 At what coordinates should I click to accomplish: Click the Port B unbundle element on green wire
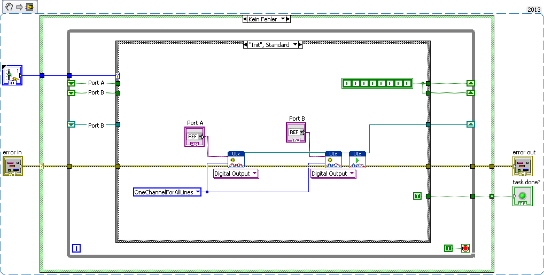96,92
